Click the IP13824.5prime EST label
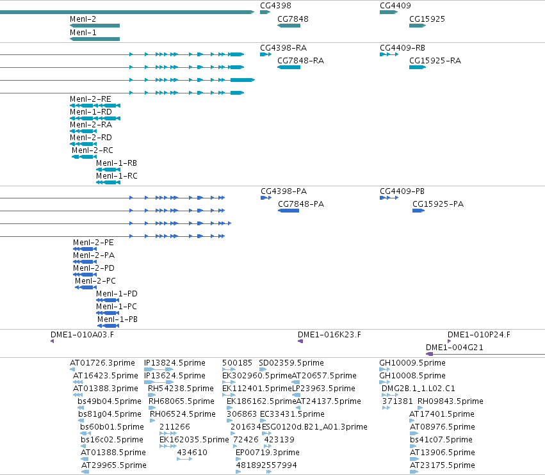 tap(174, 363)
